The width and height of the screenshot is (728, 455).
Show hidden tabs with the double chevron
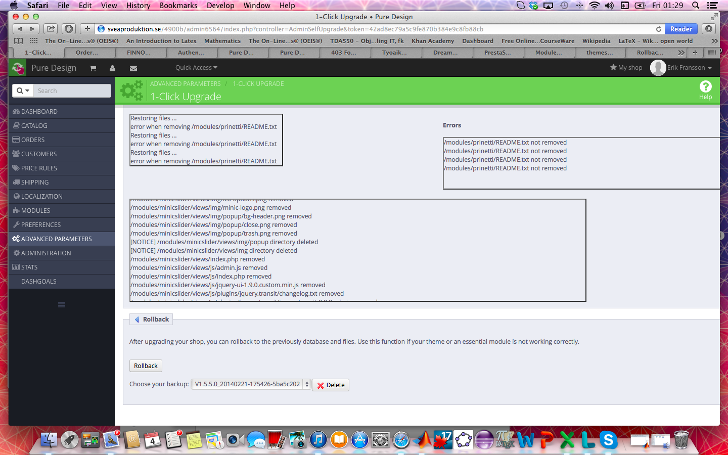[681, 53]
